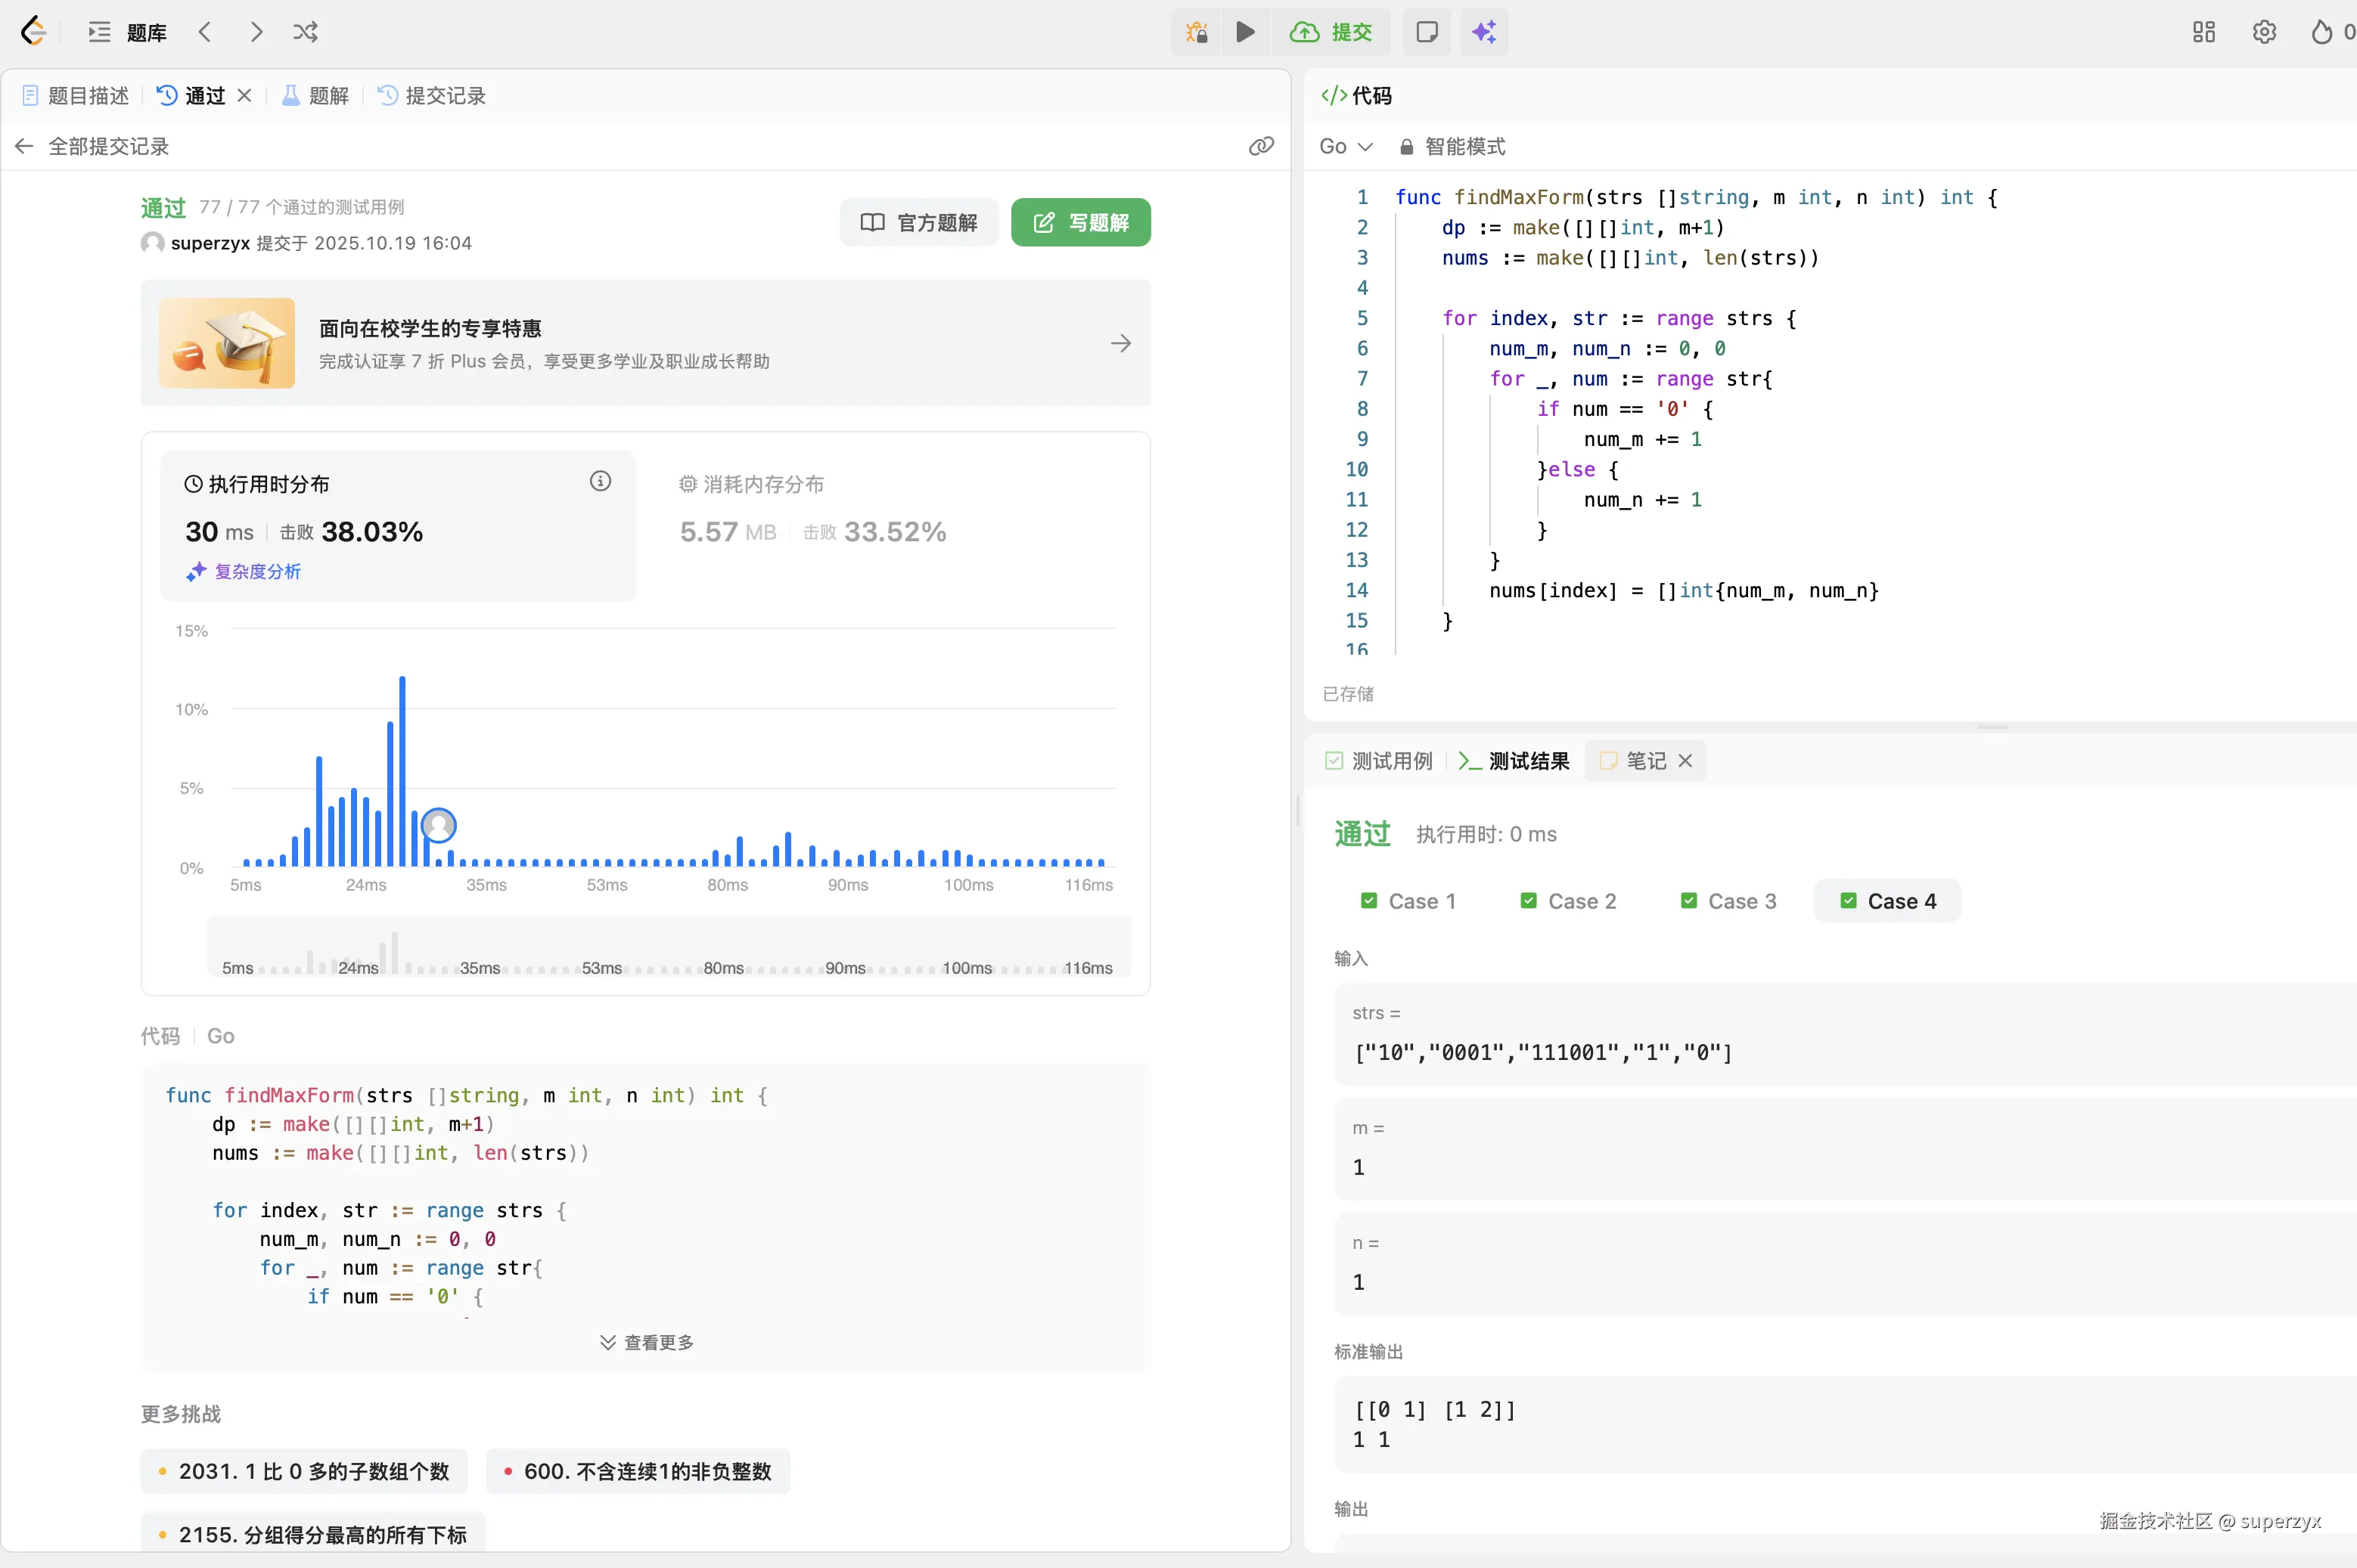Switch to 测试用例 tab
Image resolution: width=2357 pixels, height=1568 pixels.
(x=1379, y=761)
